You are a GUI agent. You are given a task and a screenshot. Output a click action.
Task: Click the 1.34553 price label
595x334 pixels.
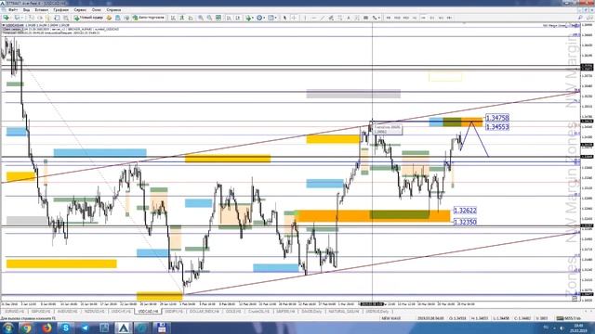tap(497, 127)
